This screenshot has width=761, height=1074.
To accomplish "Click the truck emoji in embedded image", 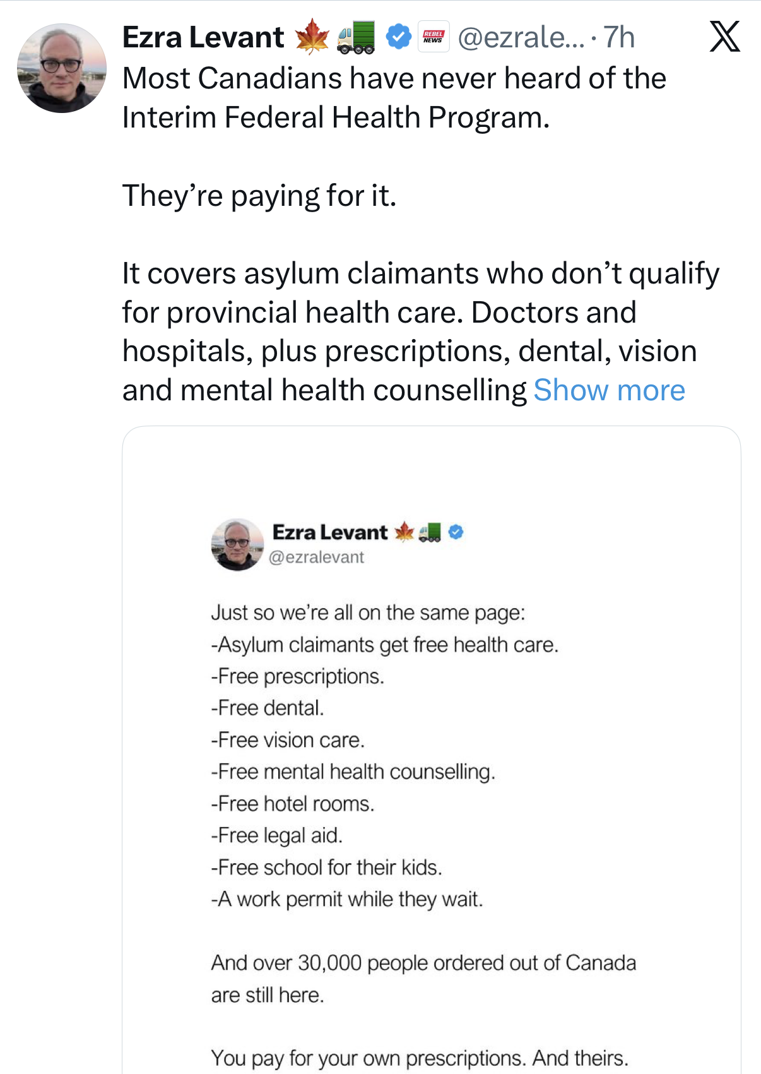I will (x=430, y=533).
